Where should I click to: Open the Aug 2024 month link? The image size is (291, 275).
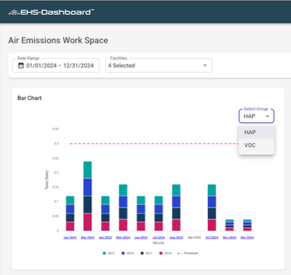pyautogui.click(x=176, y=238)
